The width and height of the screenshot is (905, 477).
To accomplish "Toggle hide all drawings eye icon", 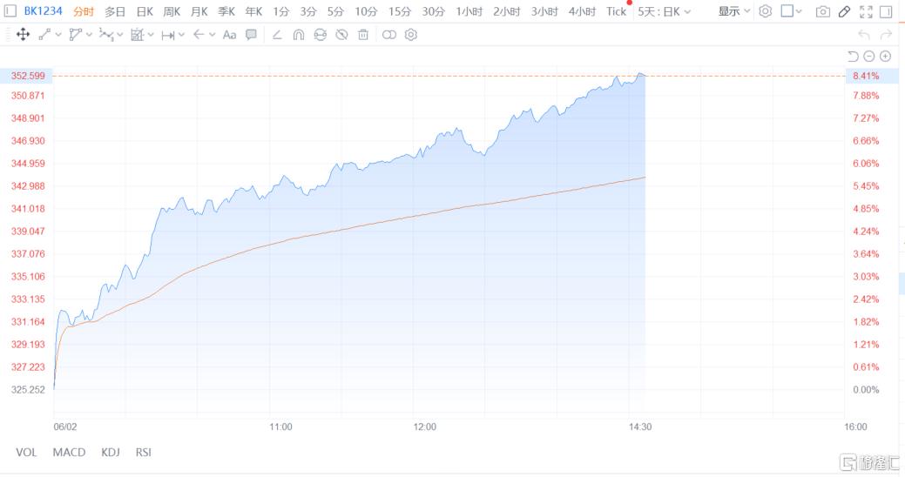I will [x=341, y=35].
